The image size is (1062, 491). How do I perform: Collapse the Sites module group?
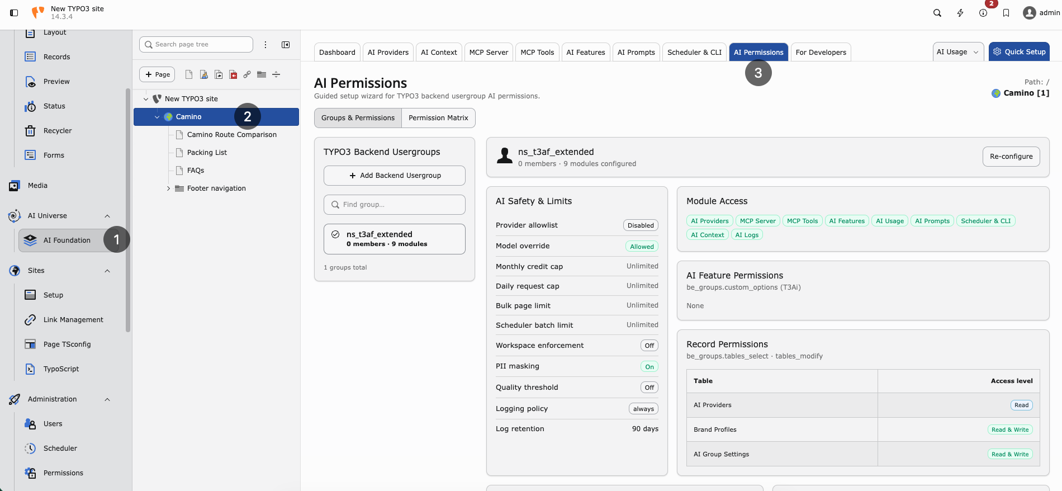[107, 271]
